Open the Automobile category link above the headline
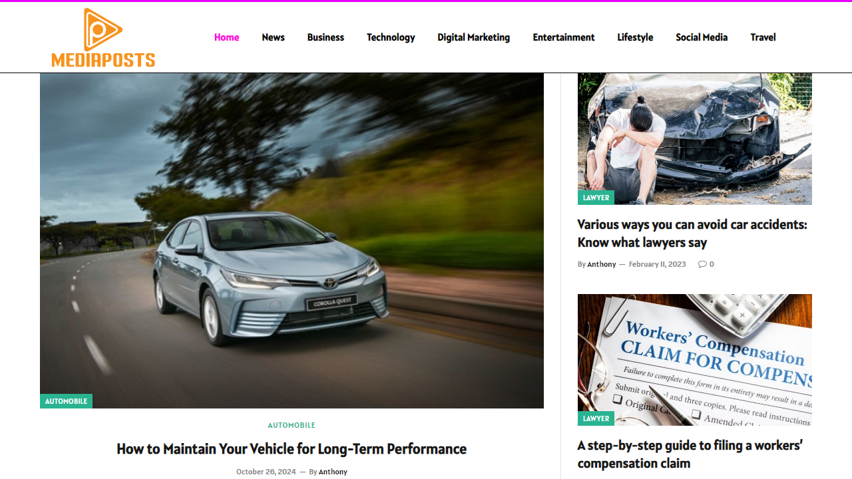This screenshot has height=479, width=852. [292, 425]
